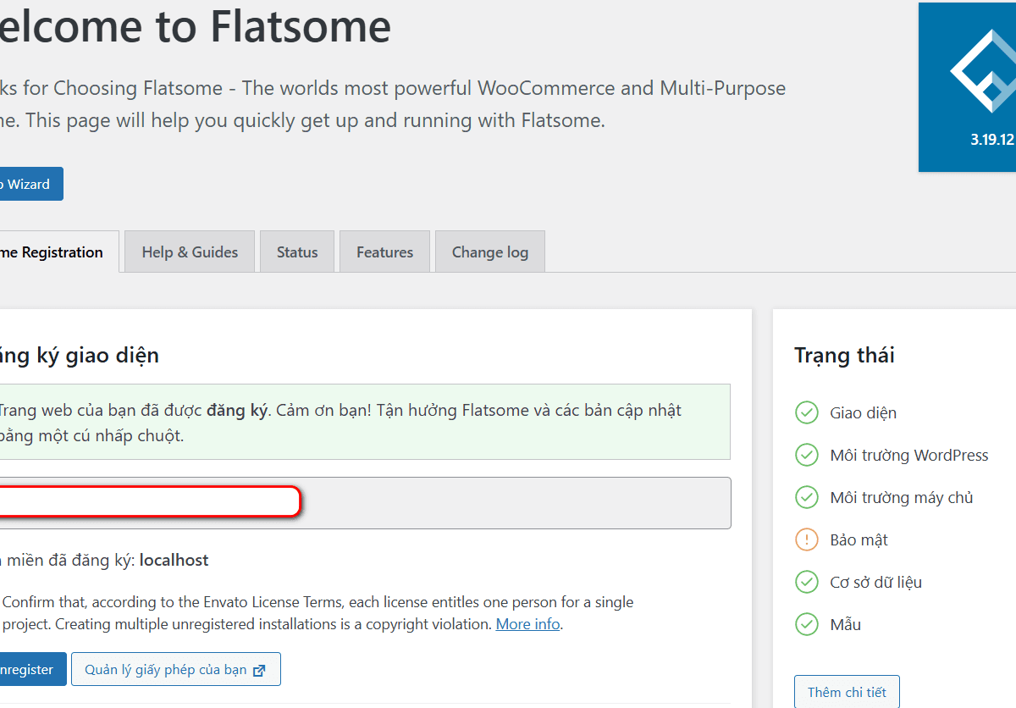Click external link icon on Quản lý giấy phép
The height and width of the screenshot is (708, 1016).
[259, 670]
